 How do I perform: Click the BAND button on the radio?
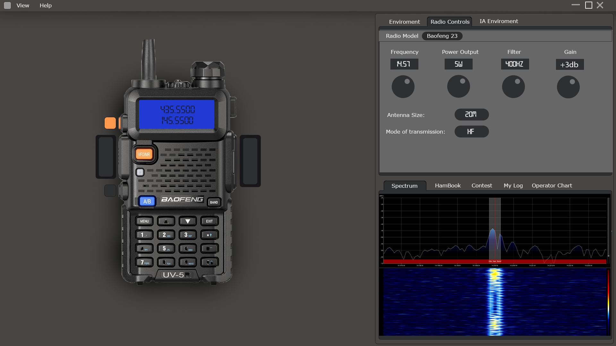[214, 202]
